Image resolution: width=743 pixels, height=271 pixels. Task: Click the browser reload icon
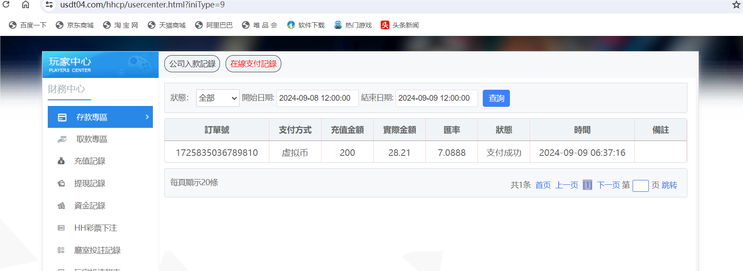6,4
